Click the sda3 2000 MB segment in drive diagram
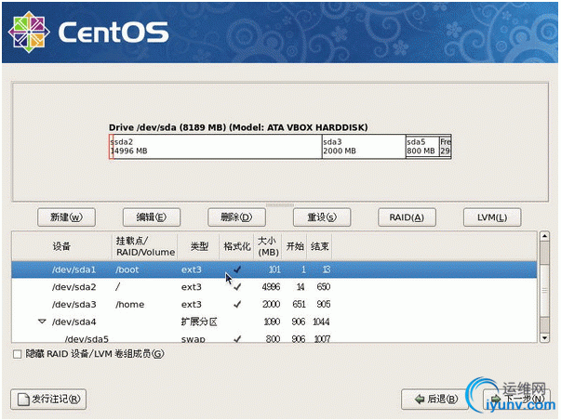This screenshot has height=420, width=561. 364,147
